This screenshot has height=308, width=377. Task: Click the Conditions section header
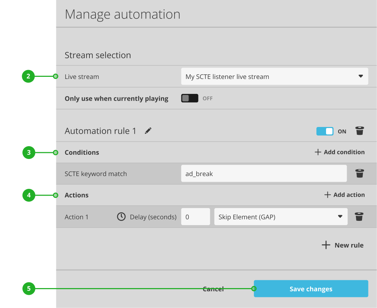pos(82,152)
